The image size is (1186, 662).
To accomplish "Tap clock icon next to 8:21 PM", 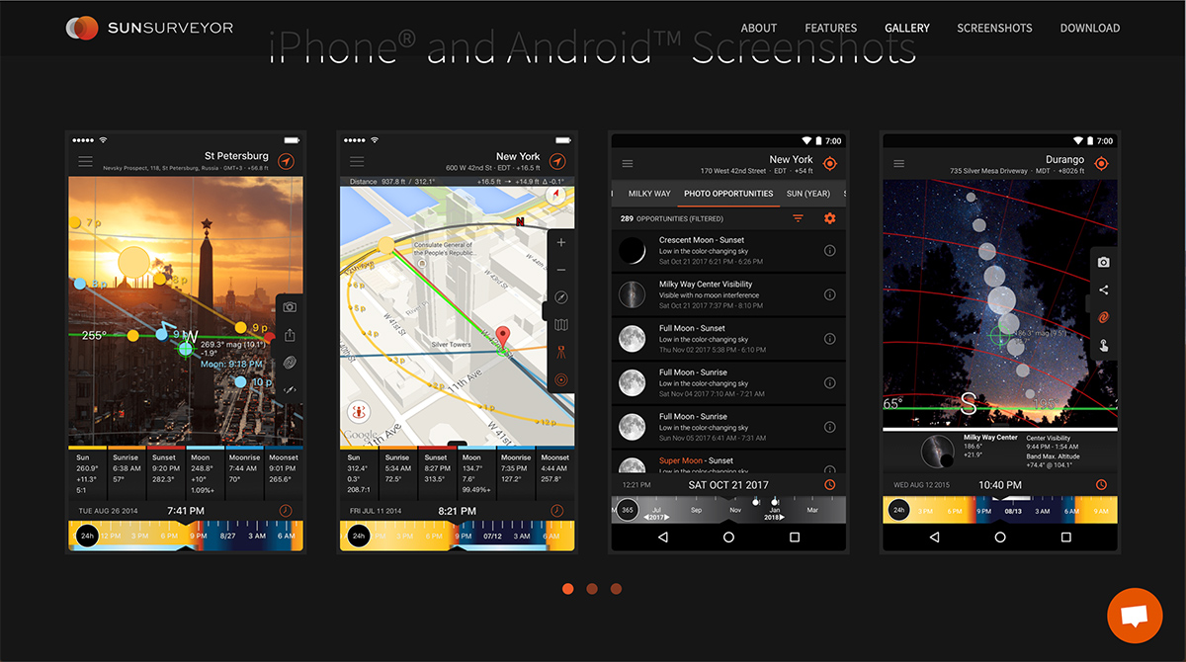I will (557, 510).
